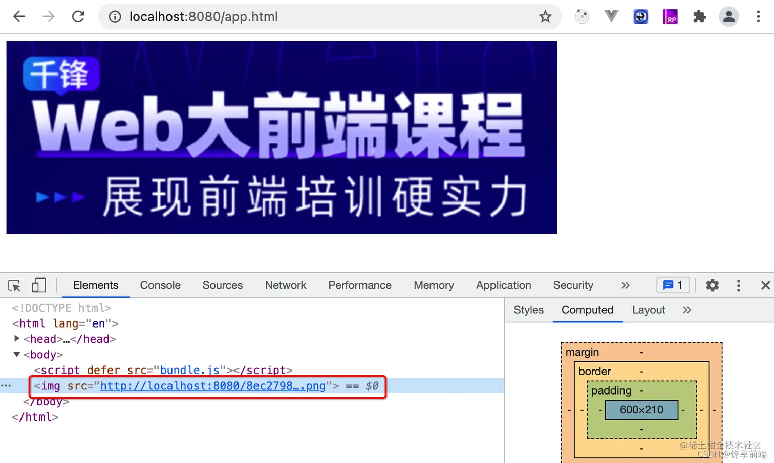Select the closing </html> line

pos(35,417)
